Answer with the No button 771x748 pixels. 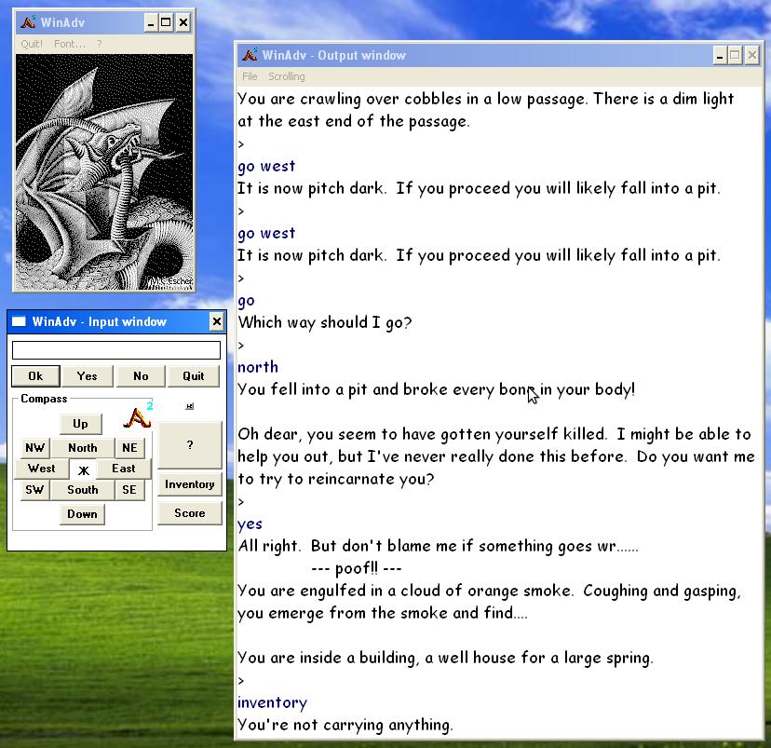tap(141, 376)
